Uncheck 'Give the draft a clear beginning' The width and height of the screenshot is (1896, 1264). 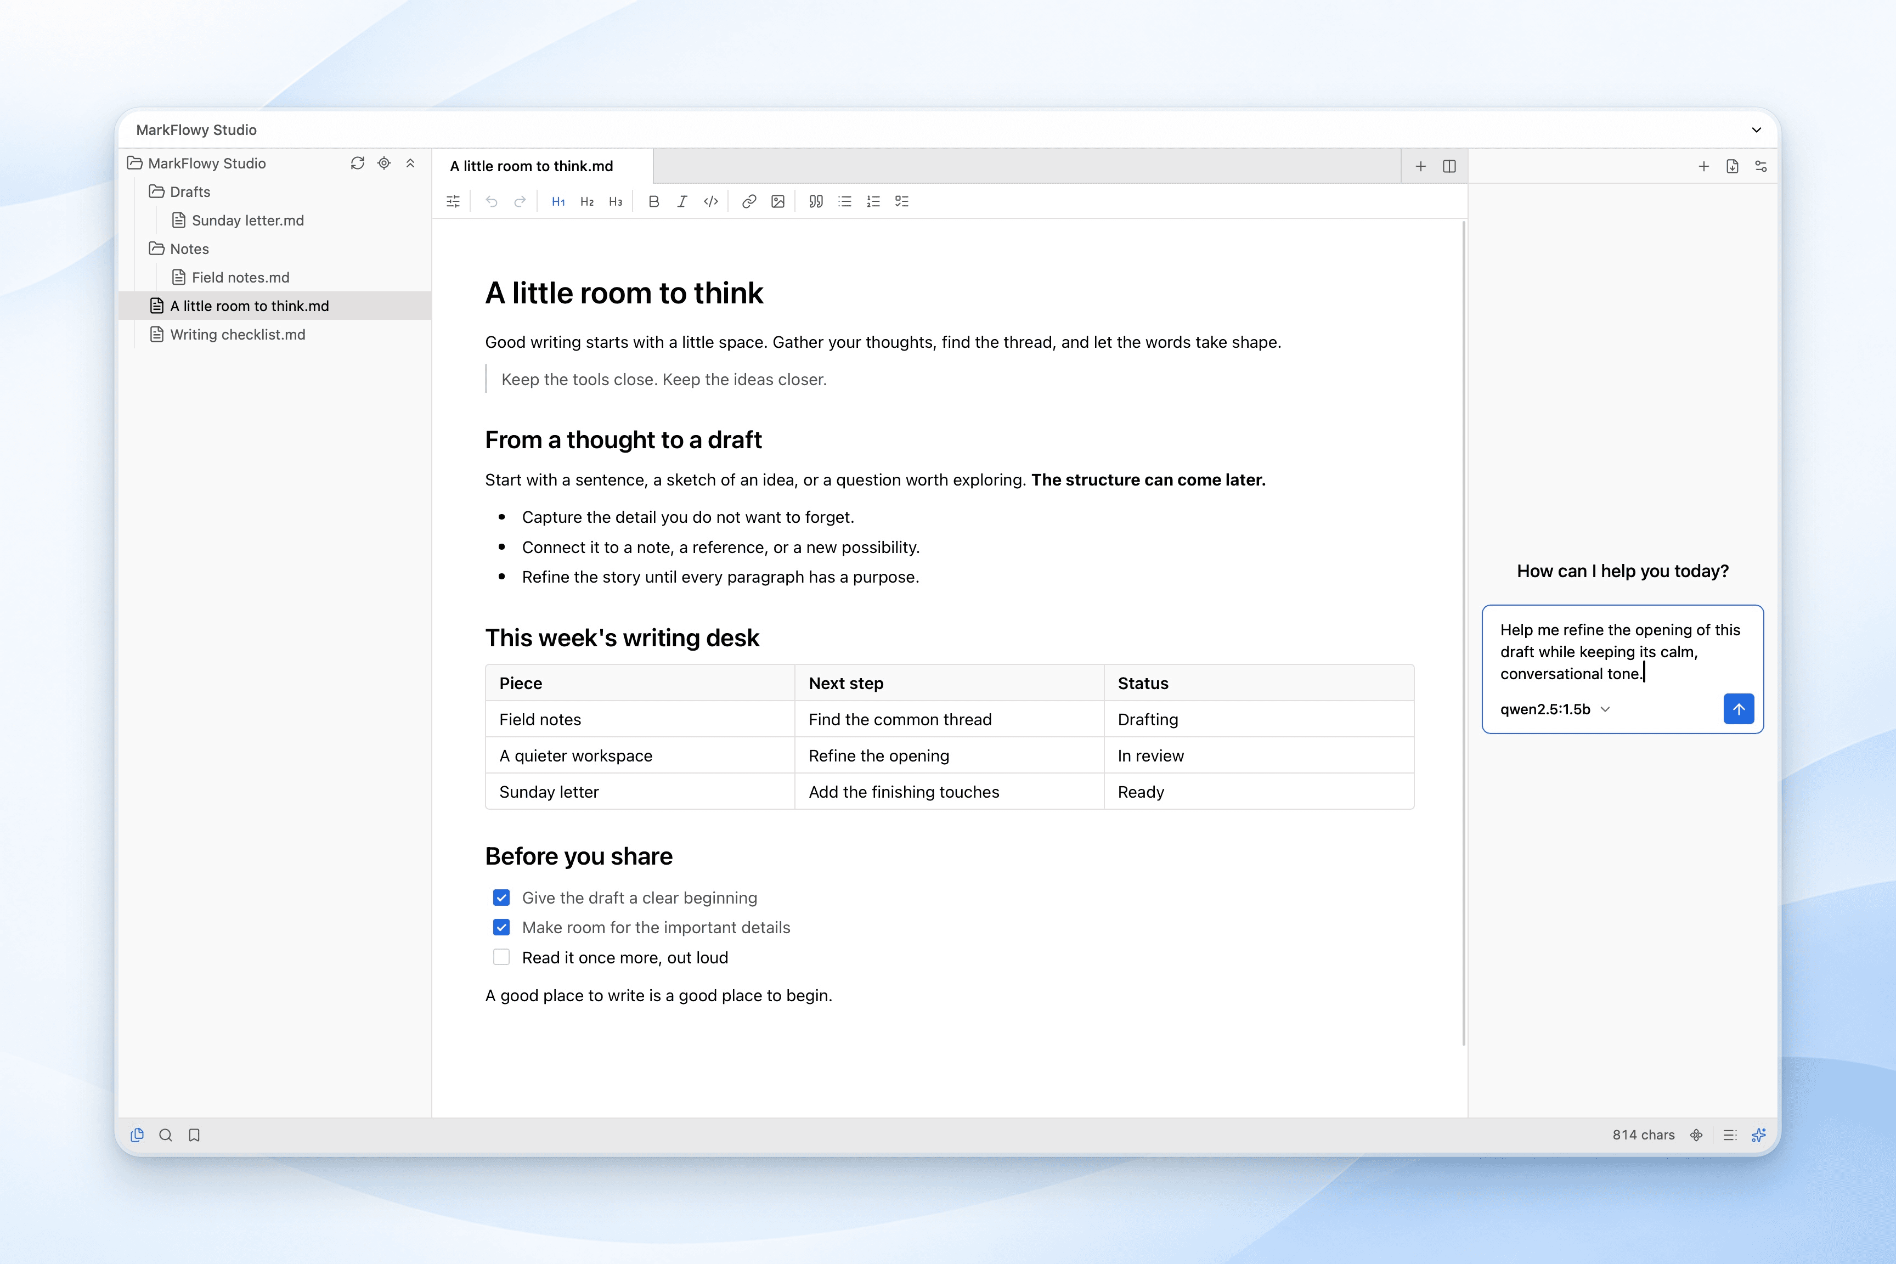pyautogui.click(x=501, y=898)
